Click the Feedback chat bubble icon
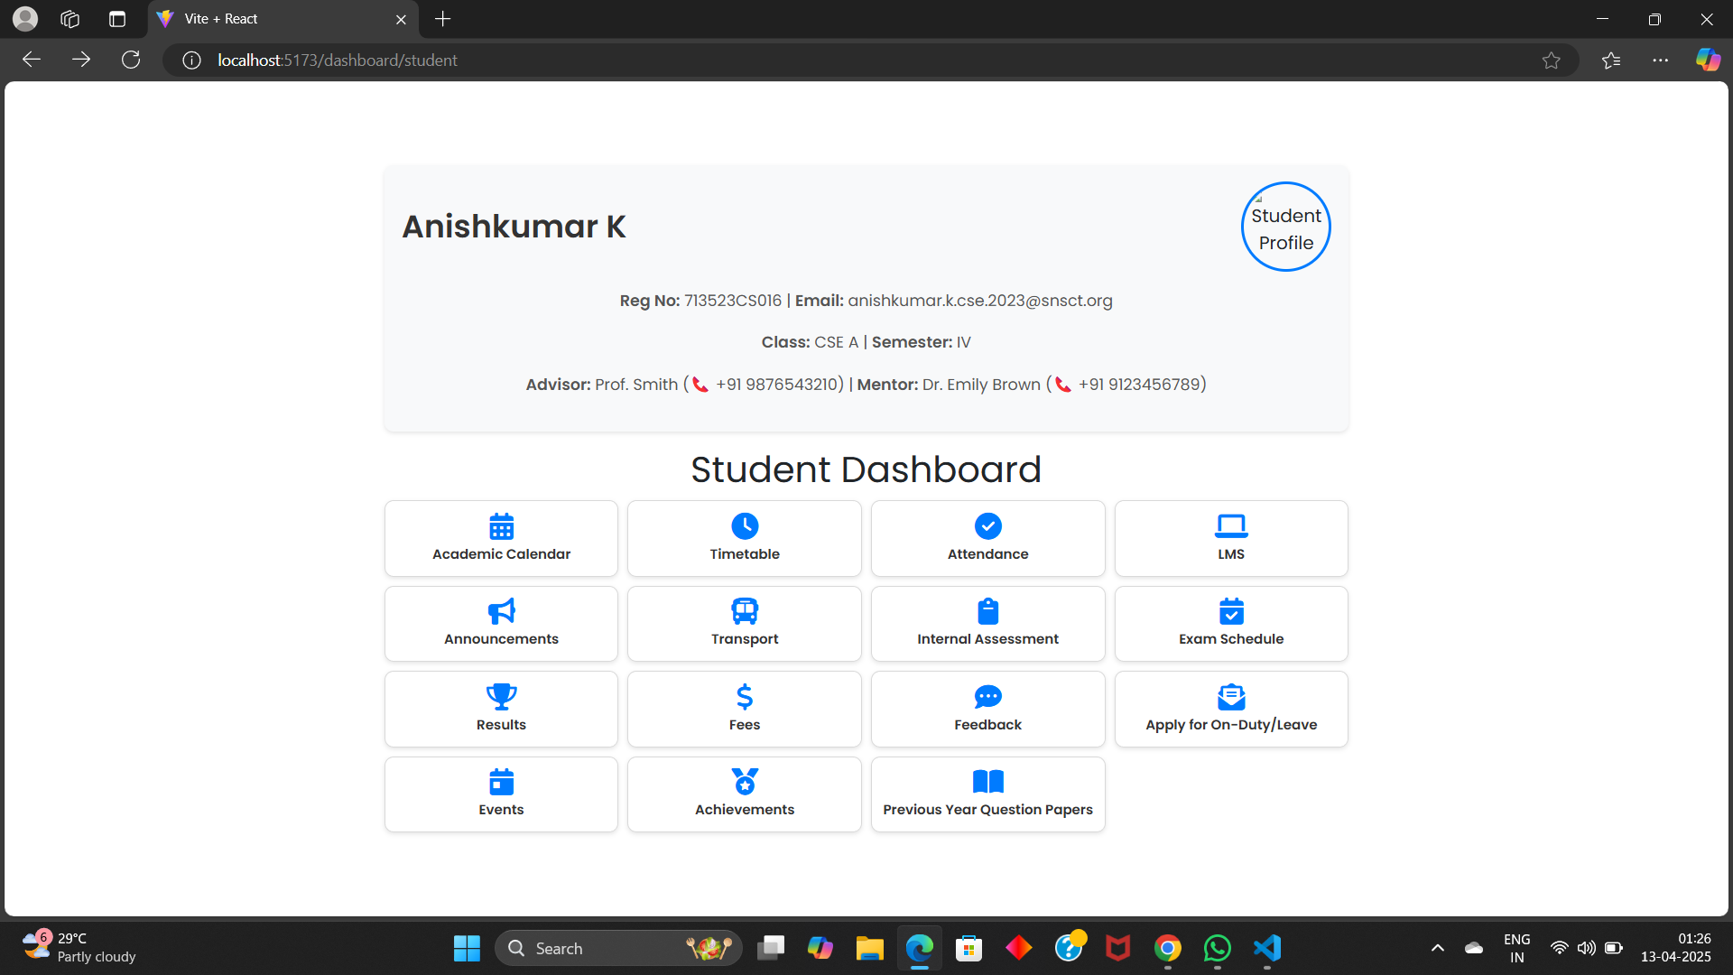The width and height of the screenshot is (1733, 975). (x=987, y=697)
